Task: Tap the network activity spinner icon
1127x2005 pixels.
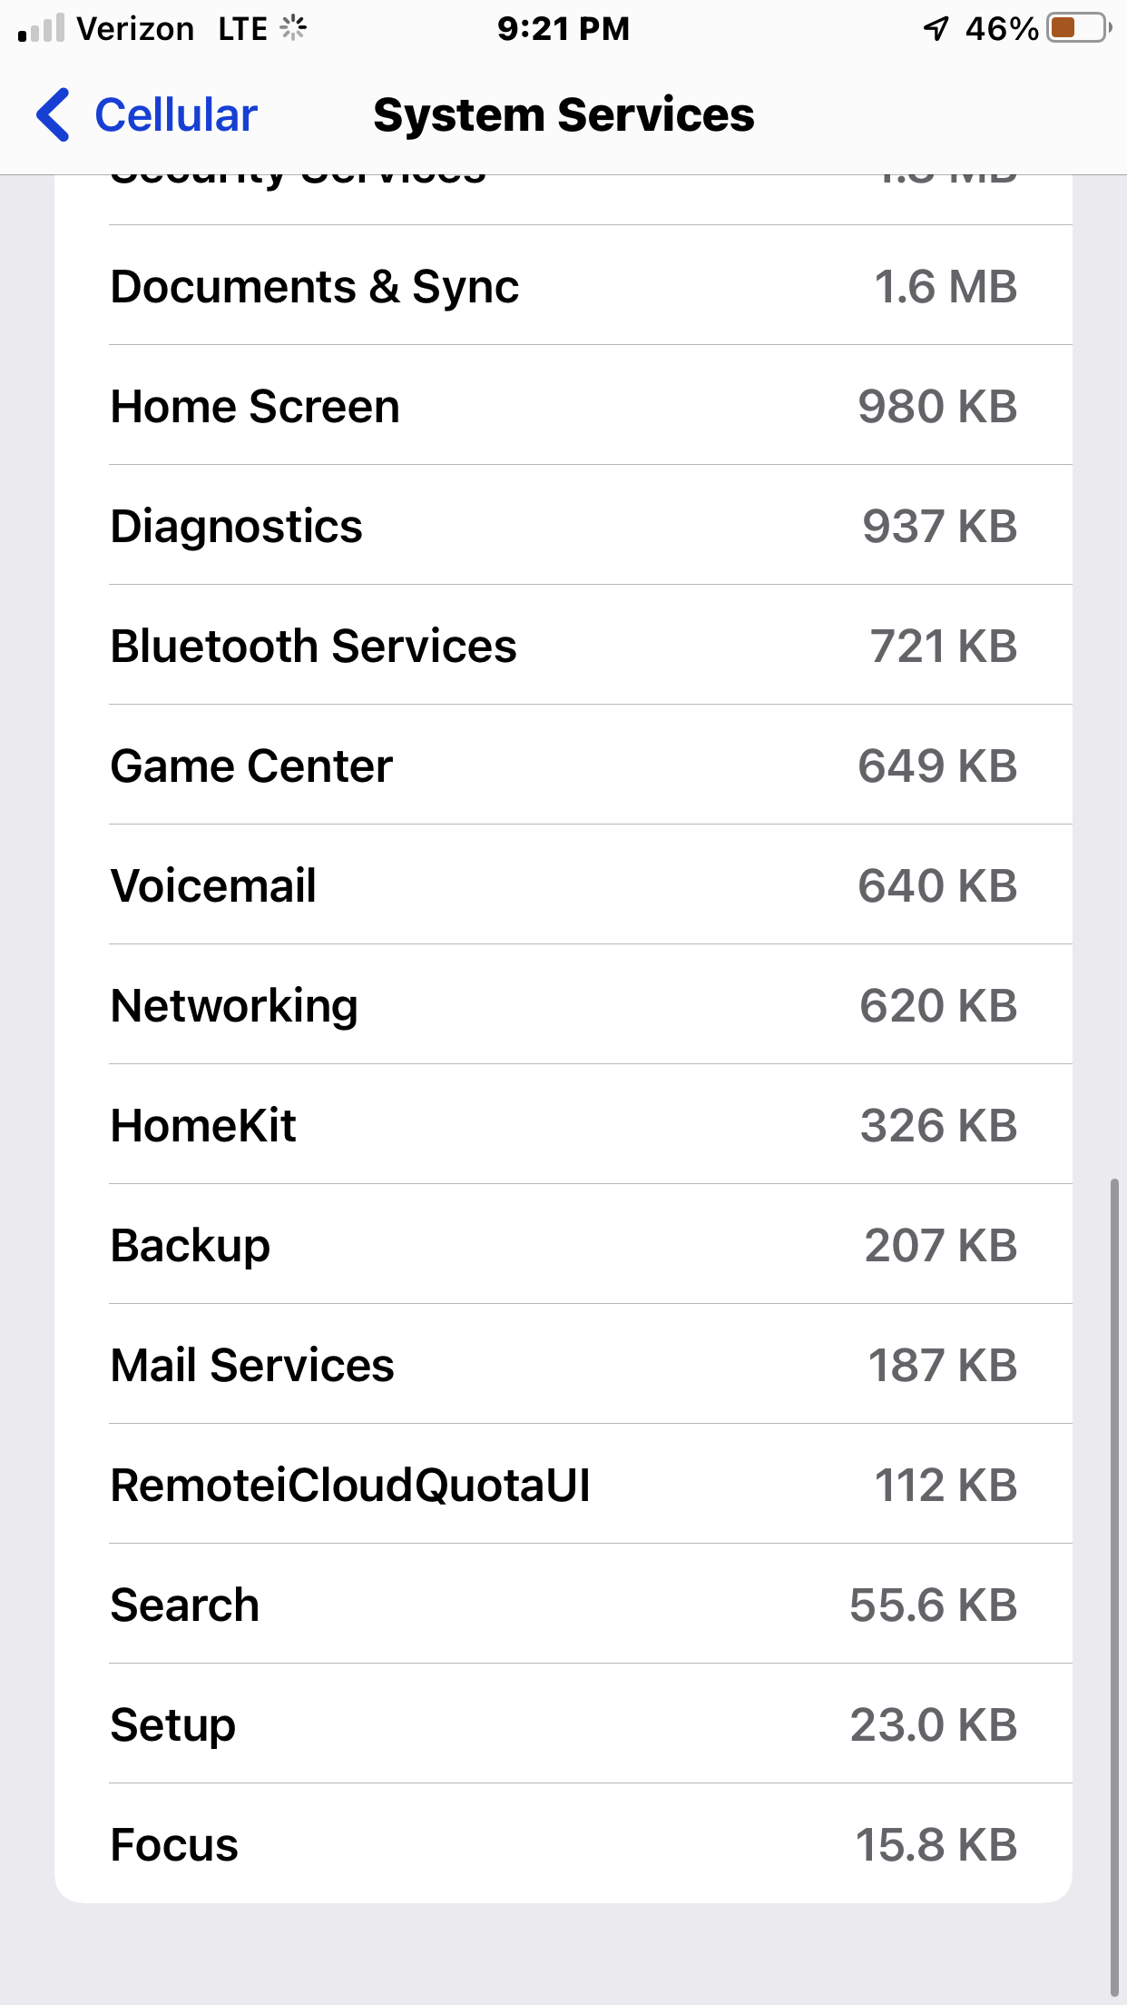Action: [293, 28]
